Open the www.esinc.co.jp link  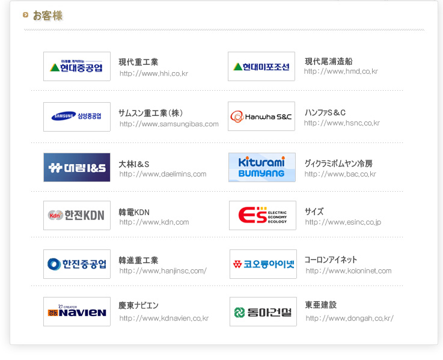tap(343, 222)
